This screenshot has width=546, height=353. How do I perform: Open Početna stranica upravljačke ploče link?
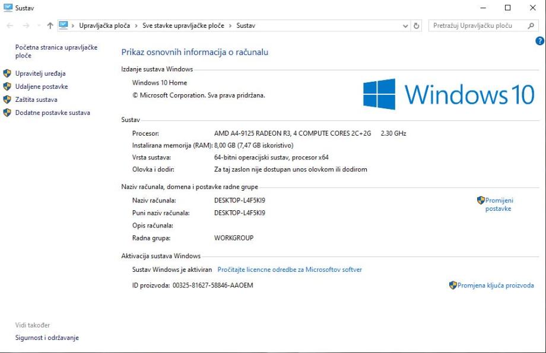click(x=56, y=52)
